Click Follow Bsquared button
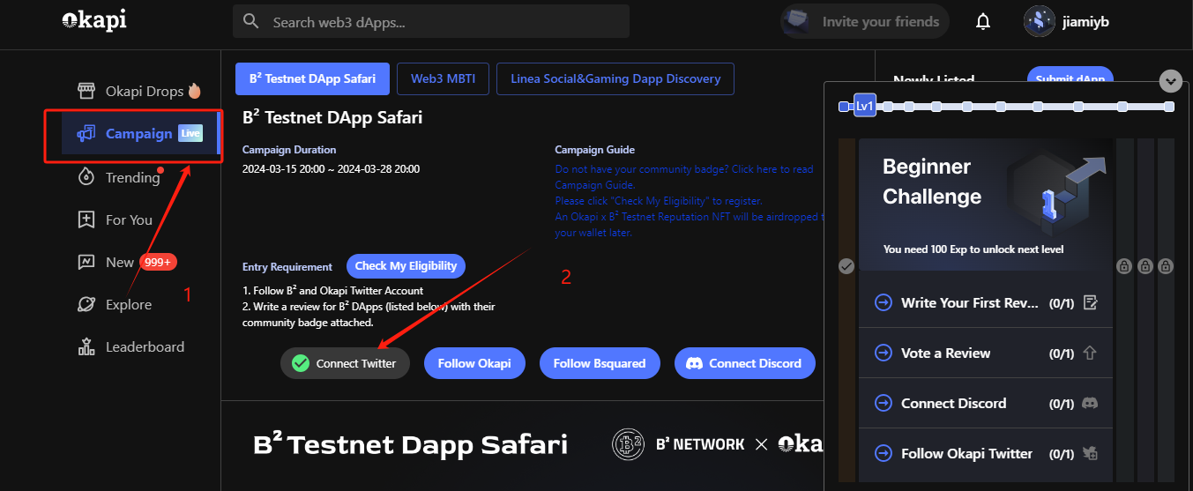Image resolution: width=1193 pixels, height=491 pixels. click(x=600, y=363)
